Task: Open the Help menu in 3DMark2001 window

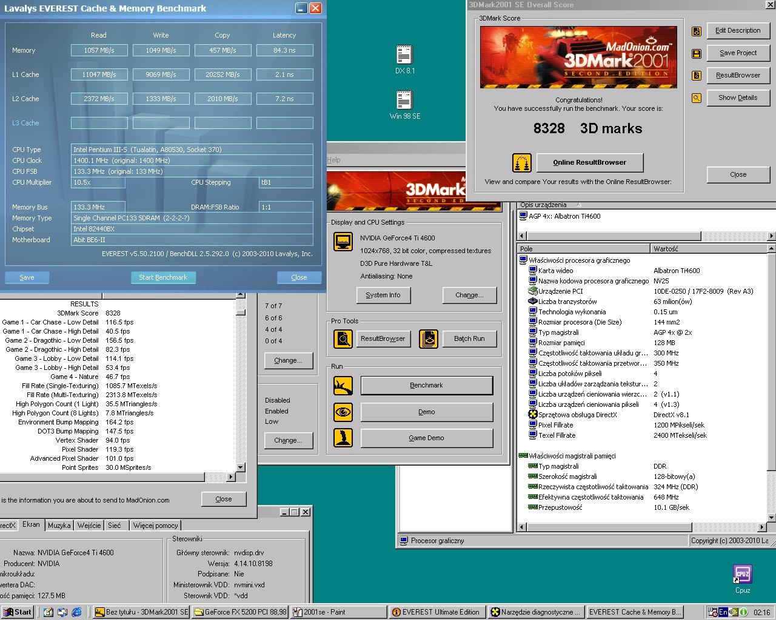Action: 333,160
